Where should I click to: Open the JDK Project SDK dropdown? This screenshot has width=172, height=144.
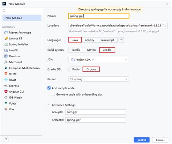[x=99, y=60]
